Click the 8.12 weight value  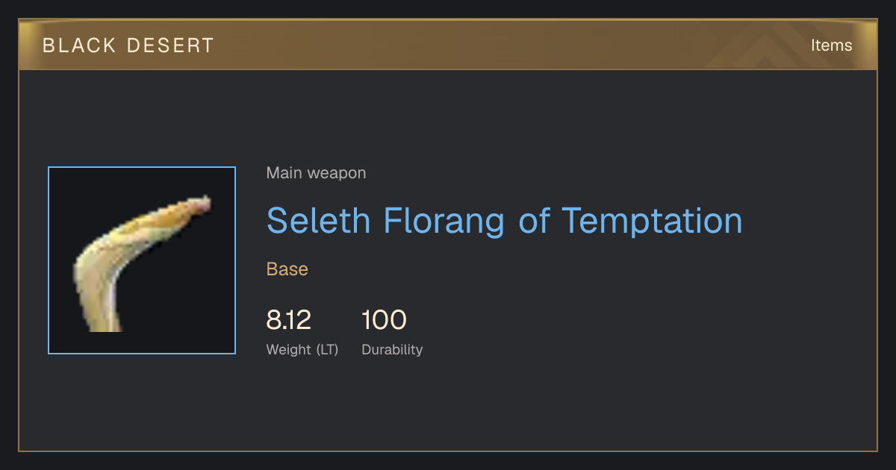click(288, 320)
